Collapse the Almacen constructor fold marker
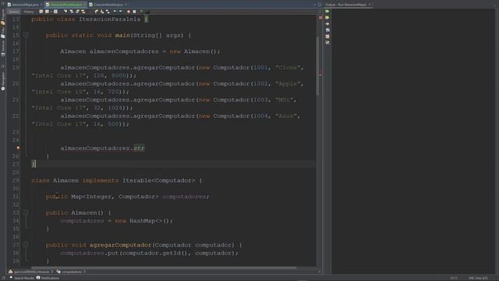Screen dimensions: 499x281 pyautogui.click(x=26, y=212)
